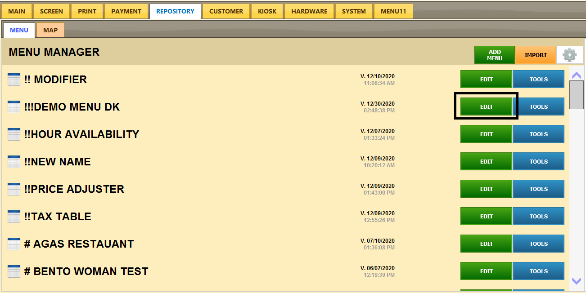This screenshot has height=293, width=586.
Task: Edit the !! MODIFIER menu
Action: point(486,79)
